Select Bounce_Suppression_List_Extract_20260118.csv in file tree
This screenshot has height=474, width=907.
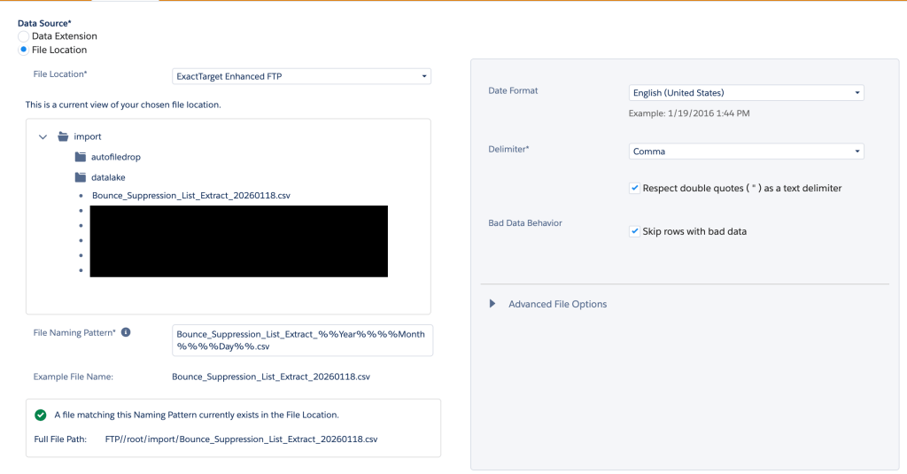(191, 195)
